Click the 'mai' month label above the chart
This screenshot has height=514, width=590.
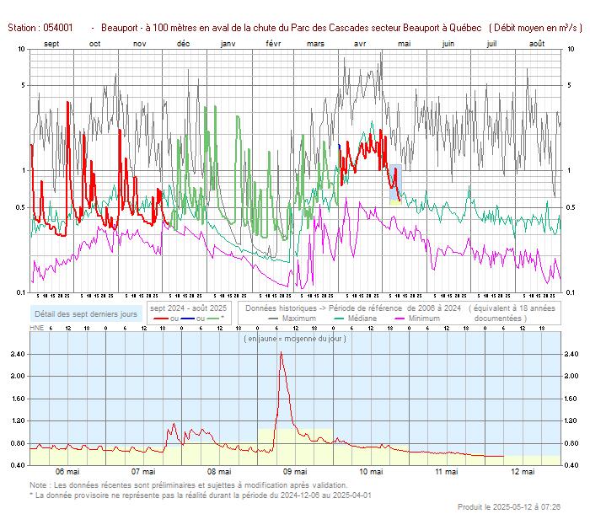405,44
